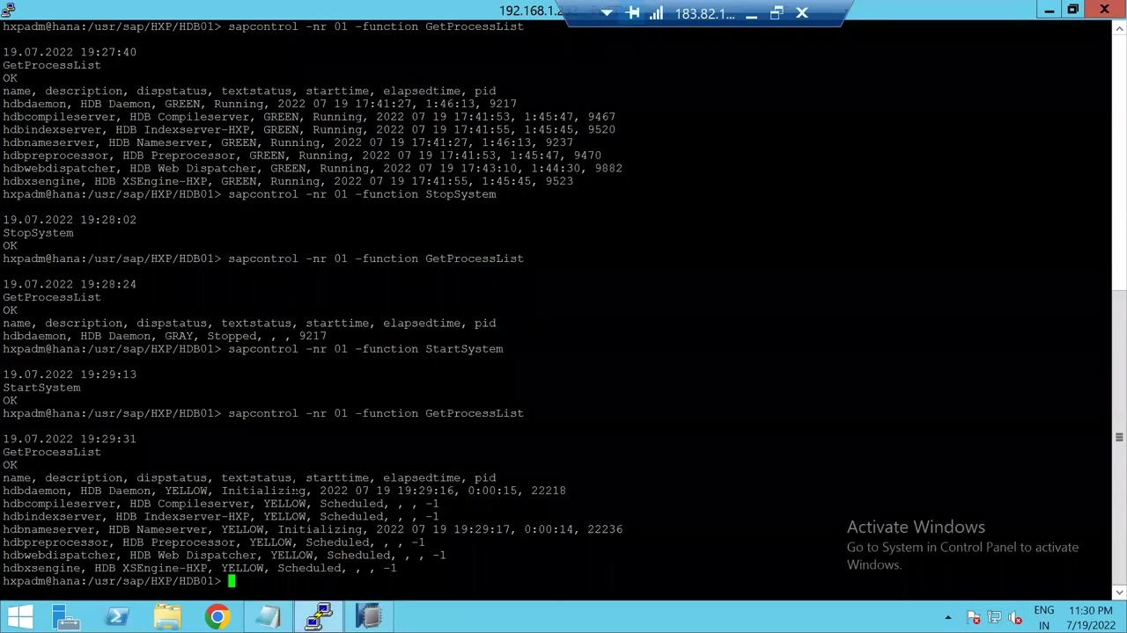Click the muted speaker volume icon
1127x633 pixels.
(1015, 617)
